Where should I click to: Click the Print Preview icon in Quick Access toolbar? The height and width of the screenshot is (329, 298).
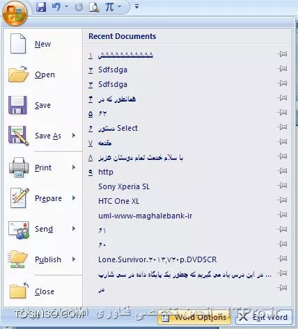(x=94, y=7)
